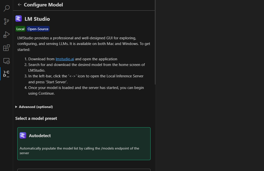The height and width of the screenshot is (171, 264).
Task: Click the Open-Source badge
Action: tap(38, 29)
